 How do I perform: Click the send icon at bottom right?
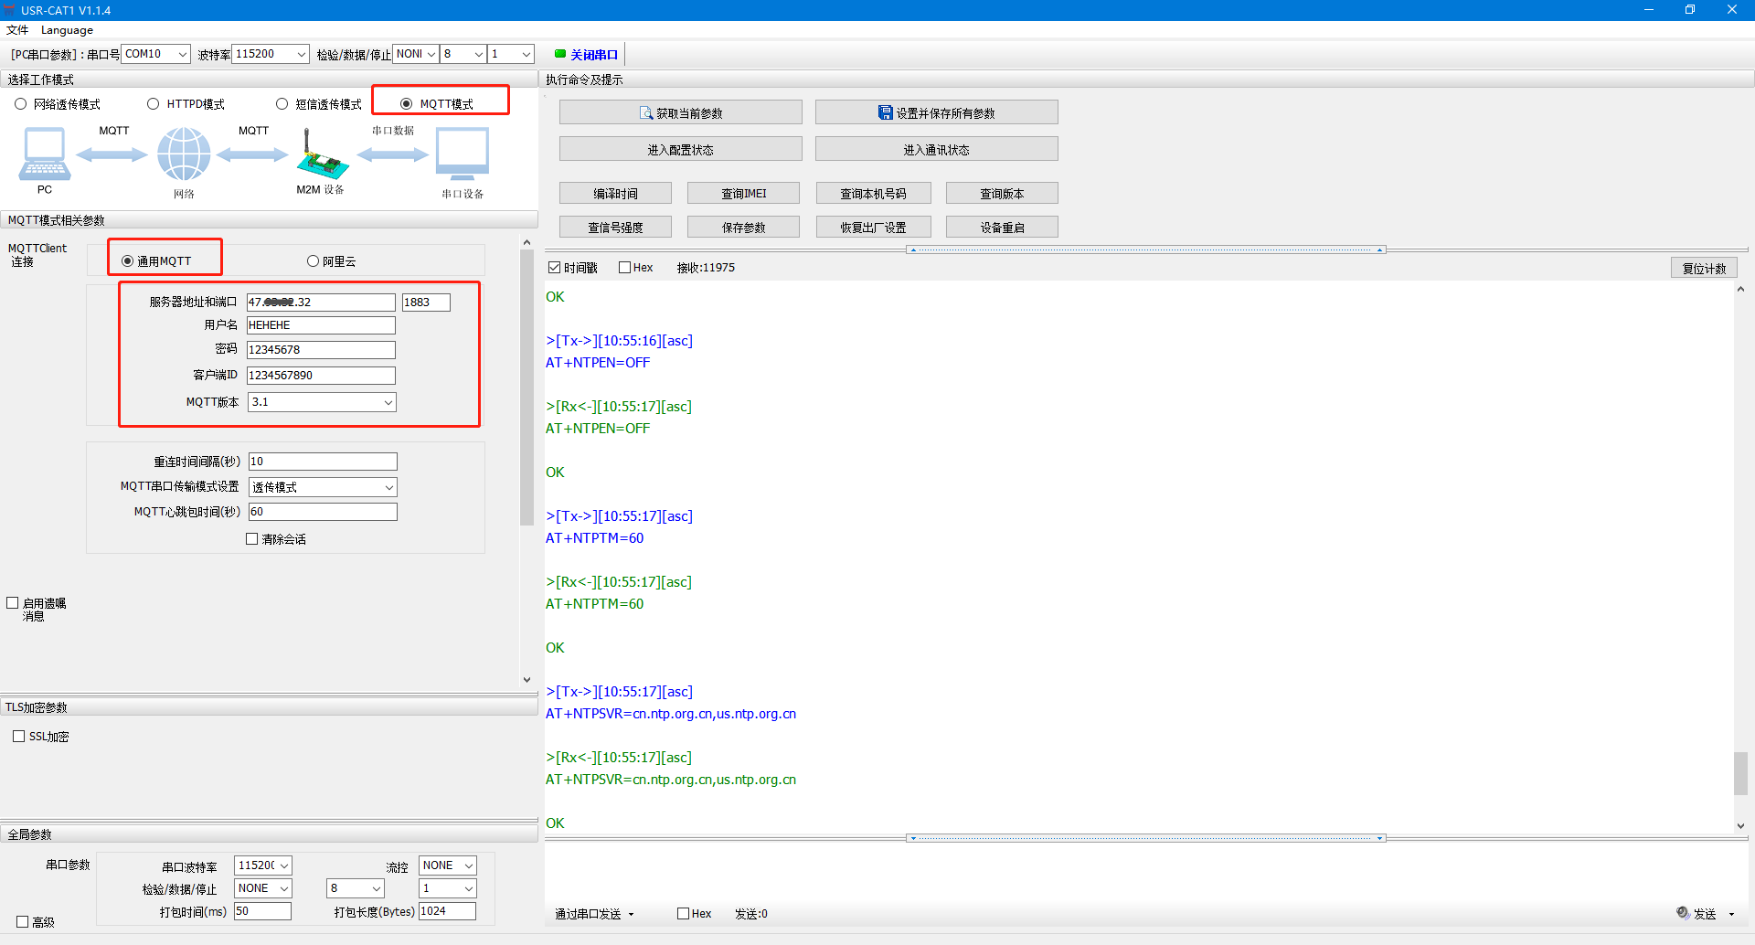pyautogui.click(x=1683, y=913)
